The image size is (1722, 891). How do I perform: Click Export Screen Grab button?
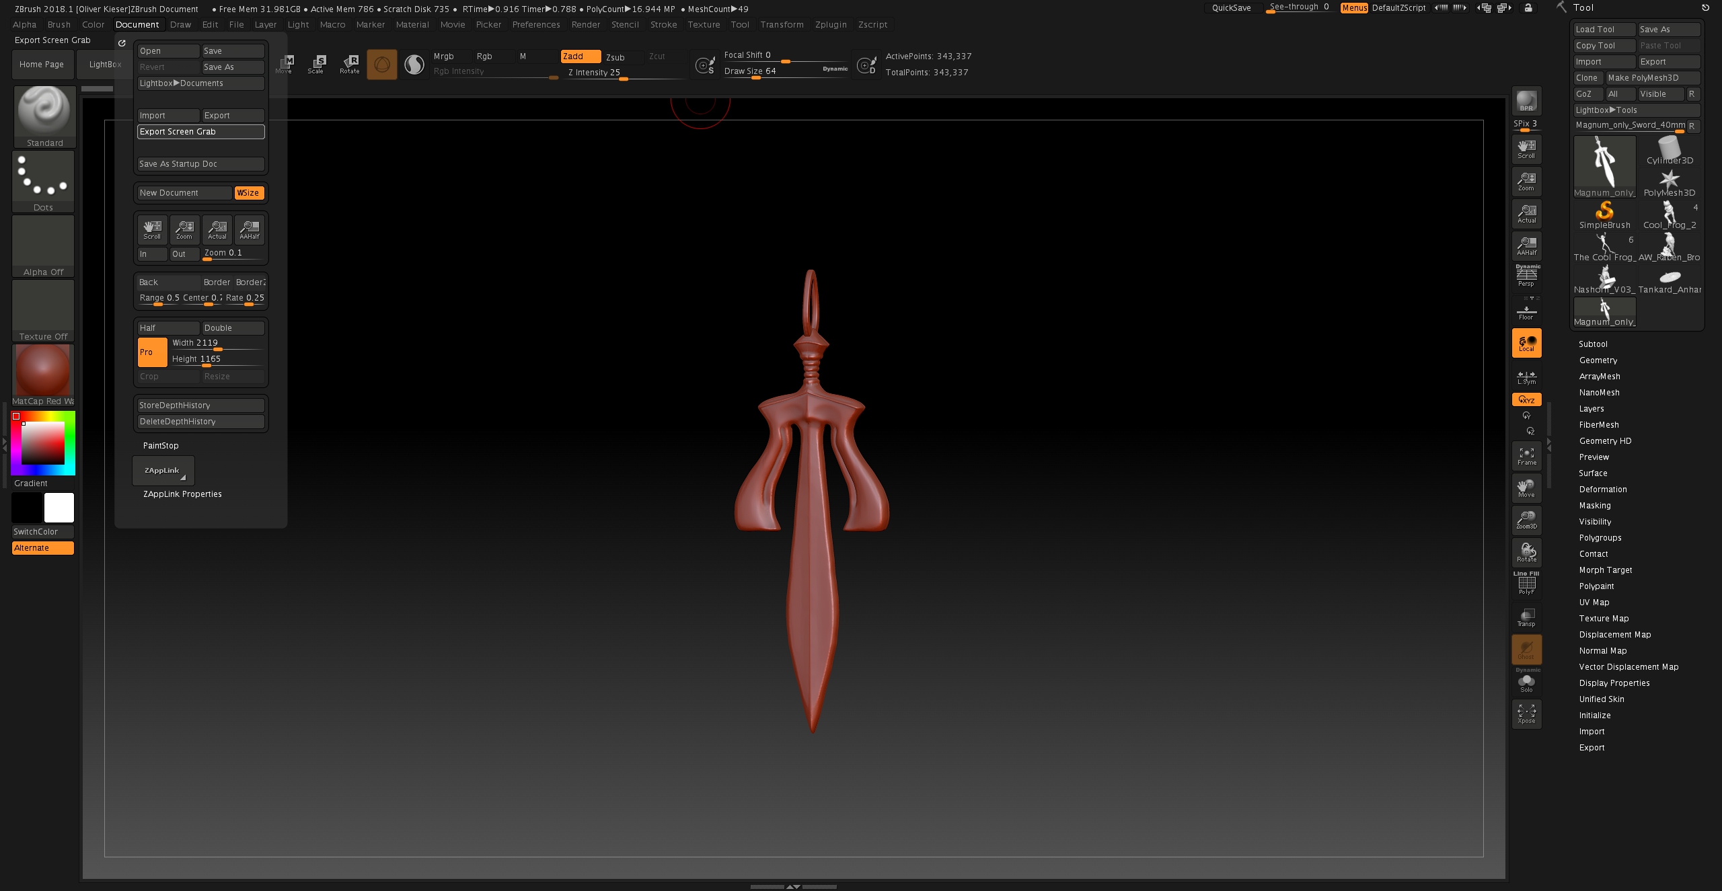pos(200,132)
